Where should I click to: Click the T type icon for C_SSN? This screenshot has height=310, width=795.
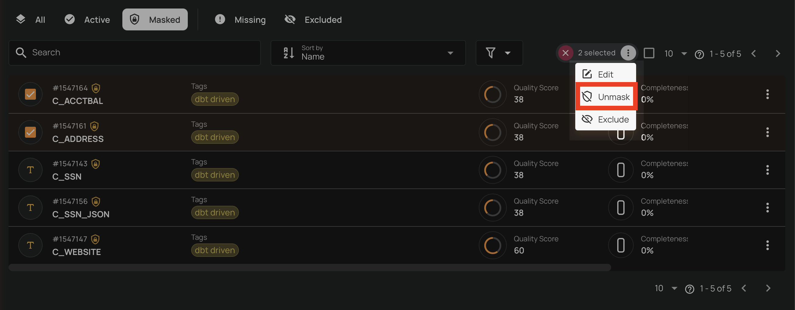(30, 170)
